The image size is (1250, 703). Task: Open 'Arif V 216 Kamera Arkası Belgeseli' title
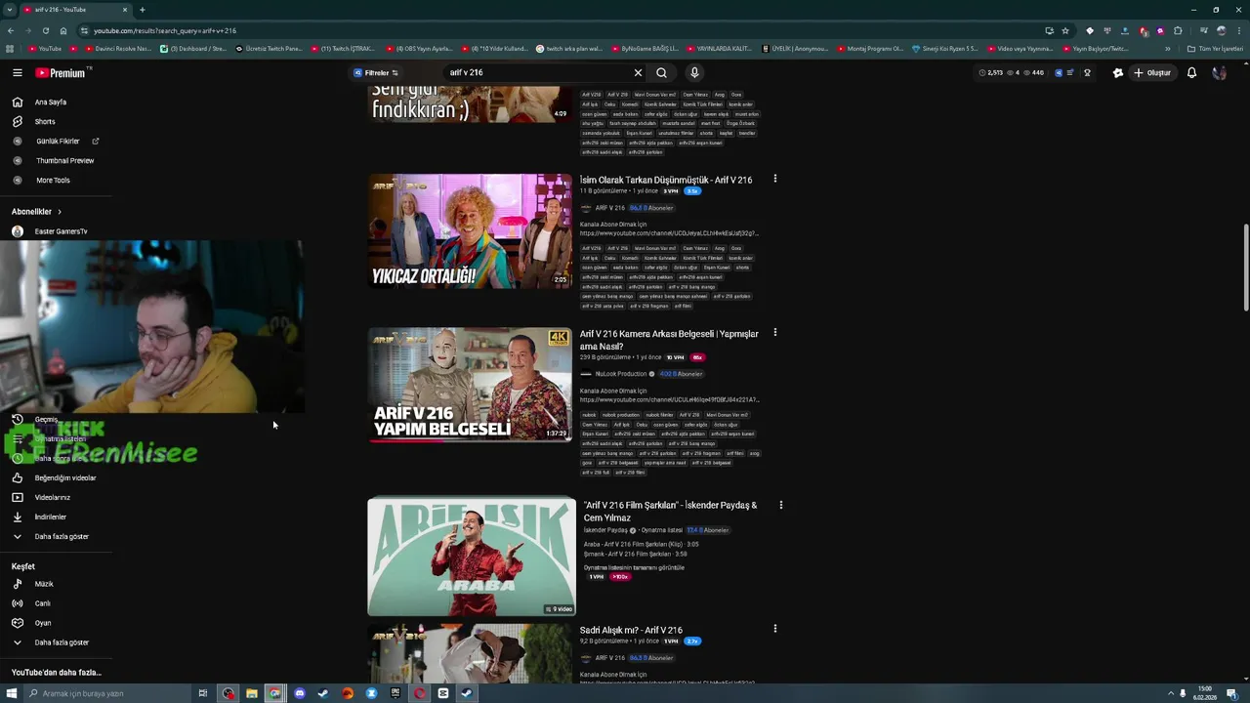point(669,340)
